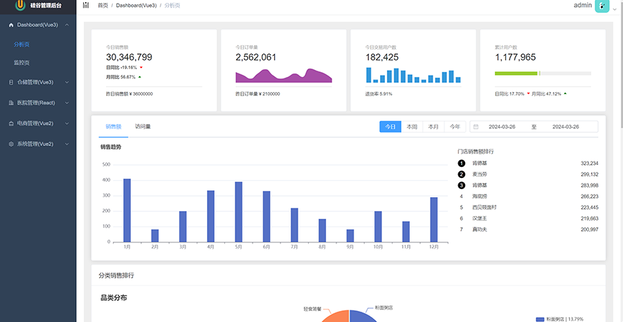Click the 西贝筱面村 ranking row
The height and width of the screenshot is (322, 623).
pos(528,208)
